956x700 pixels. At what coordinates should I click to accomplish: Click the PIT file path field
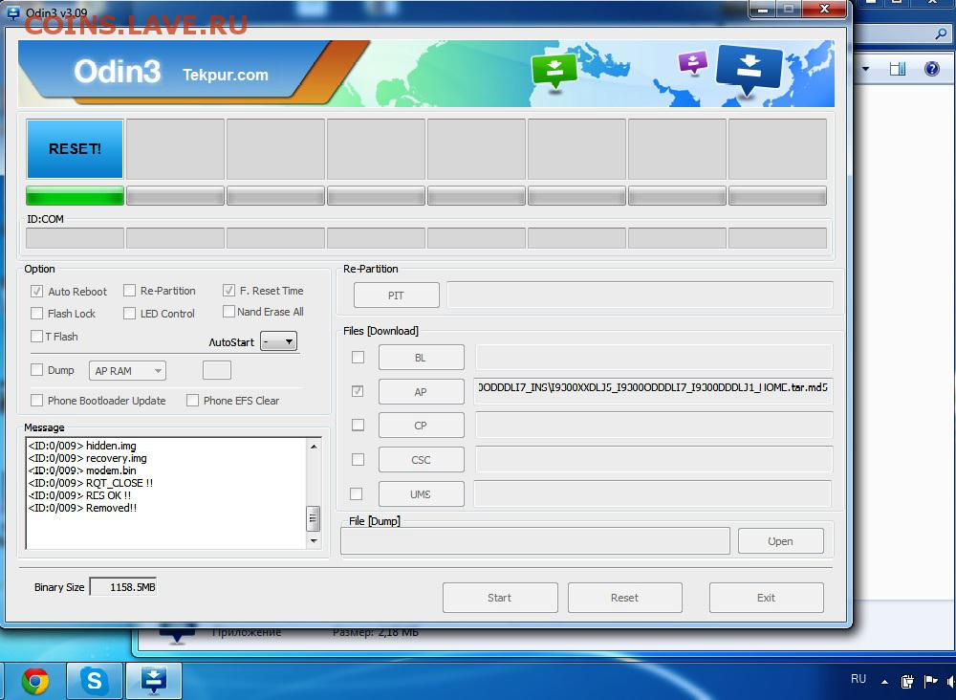[x=641, y=295]
